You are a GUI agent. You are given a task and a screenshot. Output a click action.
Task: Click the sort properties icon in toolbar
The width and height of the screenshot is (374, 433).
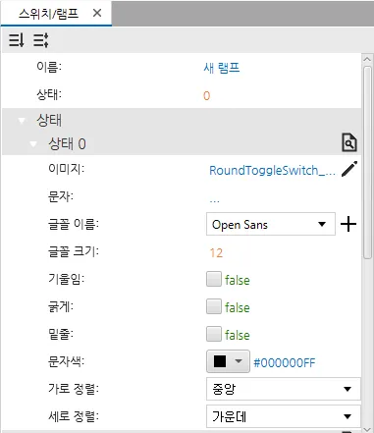point(17,40)
